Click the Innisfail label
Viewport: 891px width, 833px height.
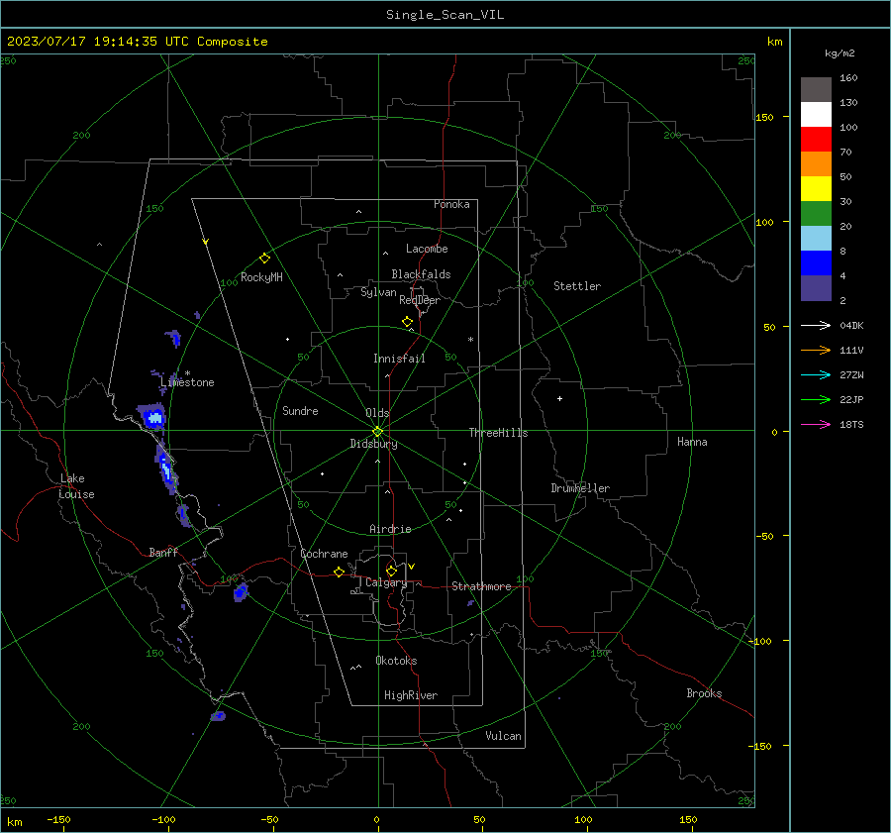click(x=399, y=359)
